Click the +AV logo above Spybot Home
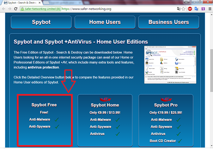213x149 pixels. pos(105,99)
